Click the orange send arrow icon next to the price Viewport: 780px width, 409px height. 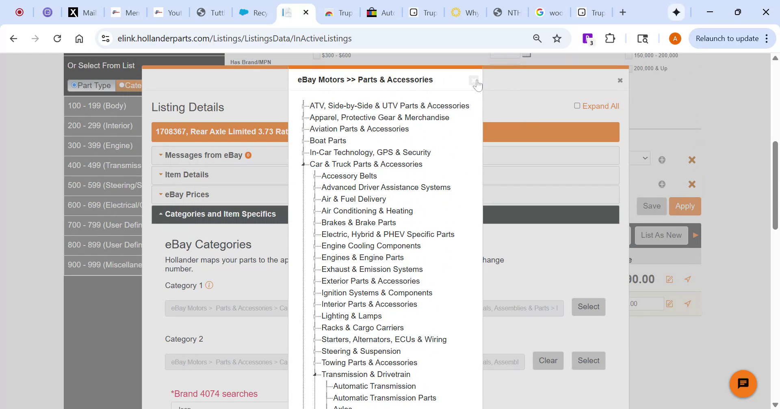687,279
